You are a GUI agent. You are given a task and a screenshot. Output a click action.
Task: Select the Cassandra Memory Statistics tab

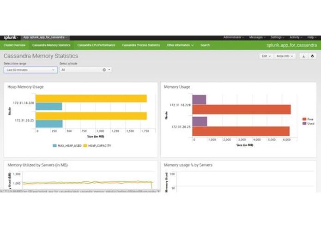51,45
